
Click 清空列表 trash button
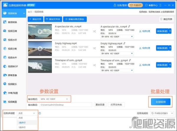[x=166, y=19]
